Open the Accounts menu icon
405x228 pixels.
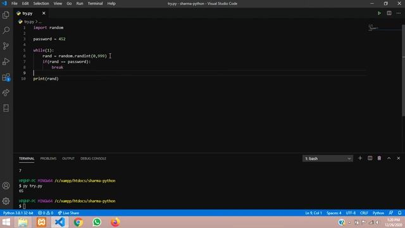[6, 186]
